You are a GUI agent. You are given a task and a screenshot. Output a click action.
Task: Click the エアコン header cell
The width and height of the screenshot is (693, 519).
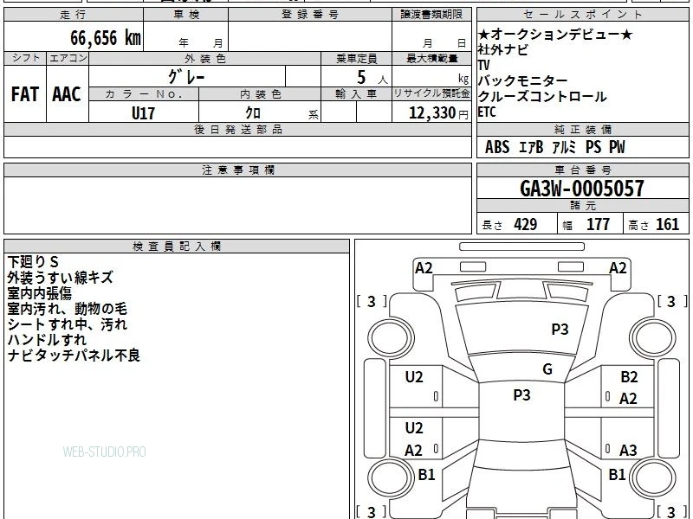[x=68, y=58]
